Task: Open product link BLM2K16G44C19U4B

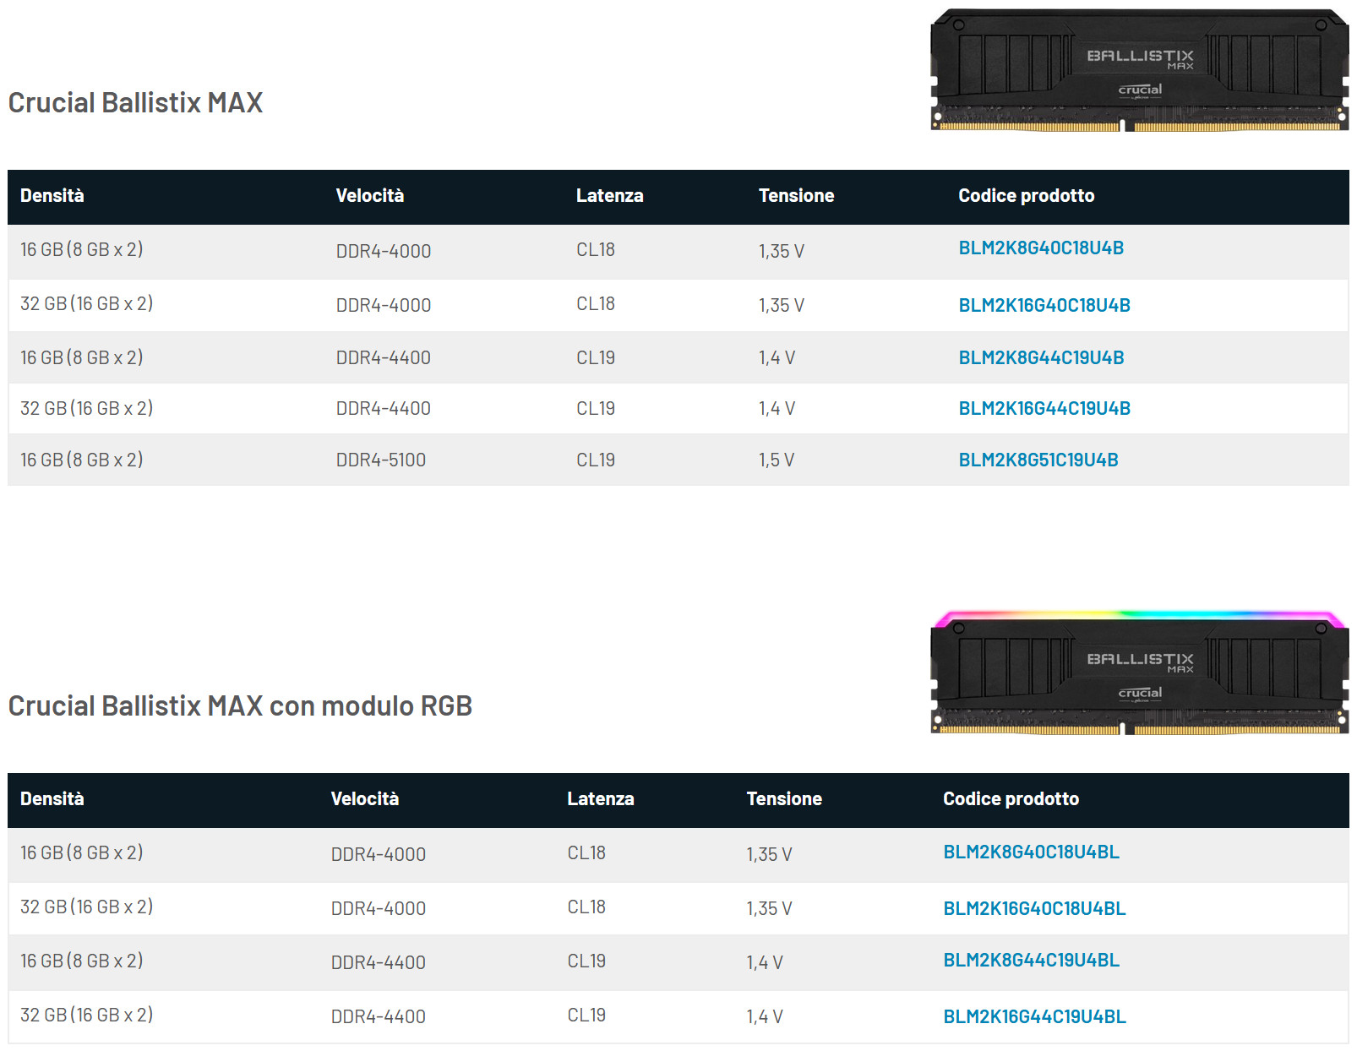Action: [1044, 409]
